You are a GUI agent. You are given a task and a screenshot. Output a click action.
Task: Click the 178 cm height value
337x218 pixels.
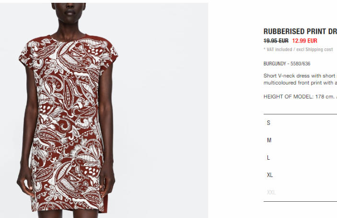pyautogui.click(x=325, y=97)
